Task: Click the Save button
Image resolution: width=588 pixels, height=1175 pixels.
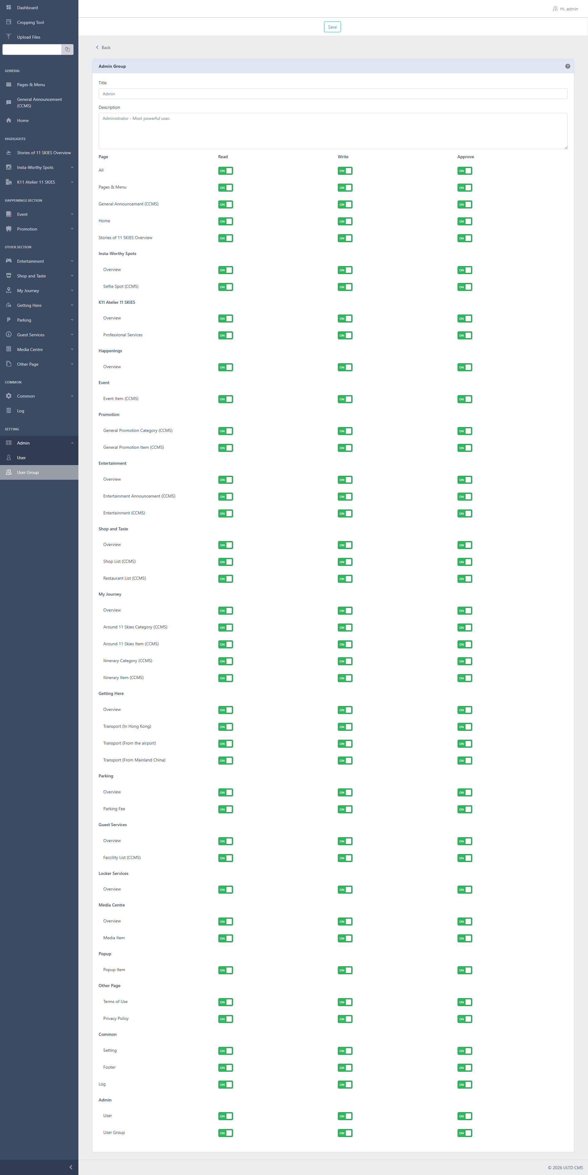Action: click(x=332, y=27)
